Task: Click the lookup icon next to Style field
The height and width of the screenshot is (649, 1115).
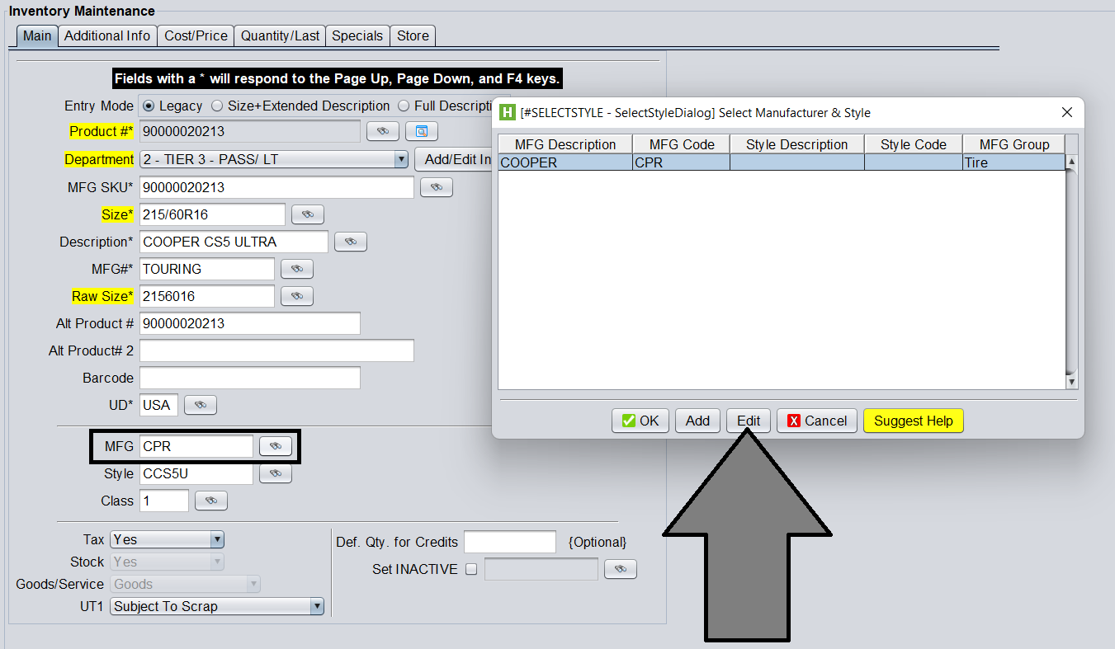Action: pyautogui.click(x=276, y=474)
